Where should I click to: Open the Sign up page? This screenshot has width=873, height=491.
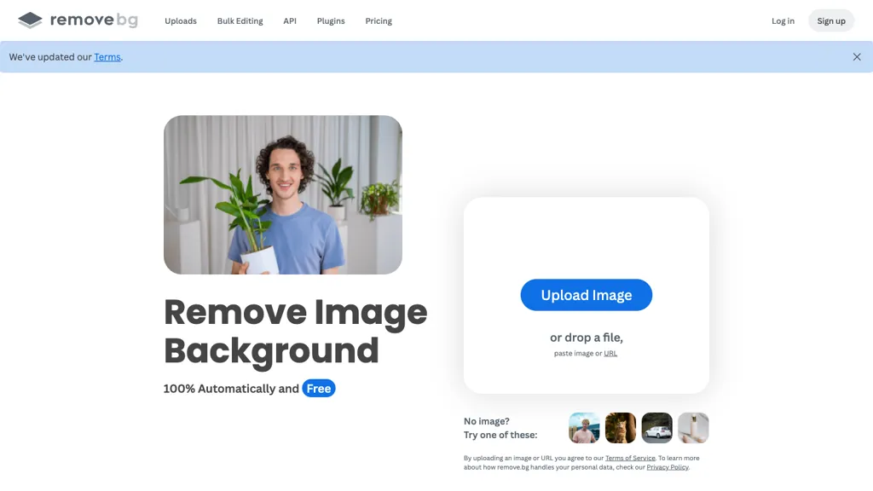830,20
